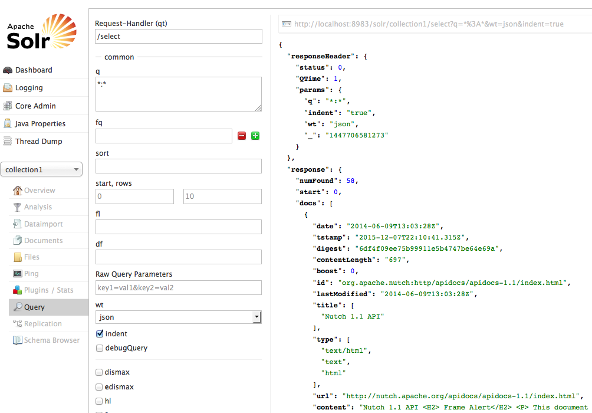Click the title value "Nutch 1.1 API"
The height and width of the screenshot is (413, 592).
[352, 316]
